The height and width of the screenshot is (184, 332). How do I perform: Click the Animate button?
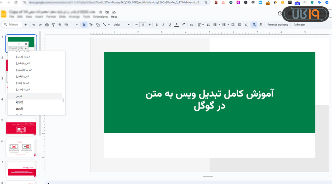click(299, 25)
